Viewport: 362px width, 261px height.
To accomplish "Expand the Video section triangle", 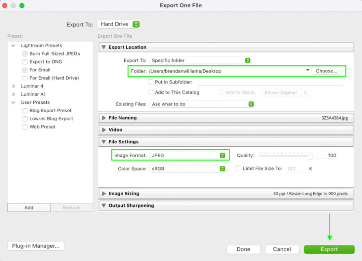I will point(104,130).
